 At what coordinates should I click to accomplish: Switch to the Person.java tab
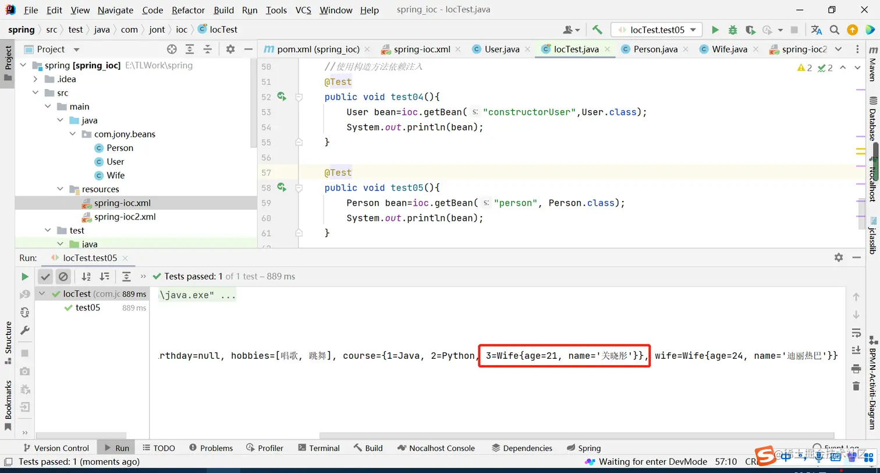(656, 50)
